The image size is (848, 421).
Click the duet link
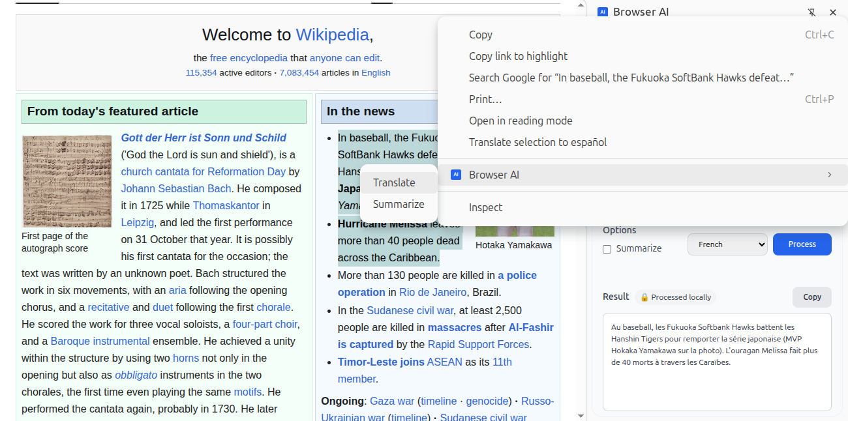tap(163, 307)
